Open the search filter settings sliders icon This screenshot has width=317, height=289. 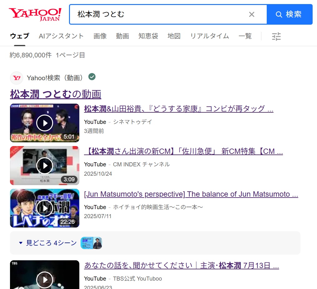(x=276, y=37)
